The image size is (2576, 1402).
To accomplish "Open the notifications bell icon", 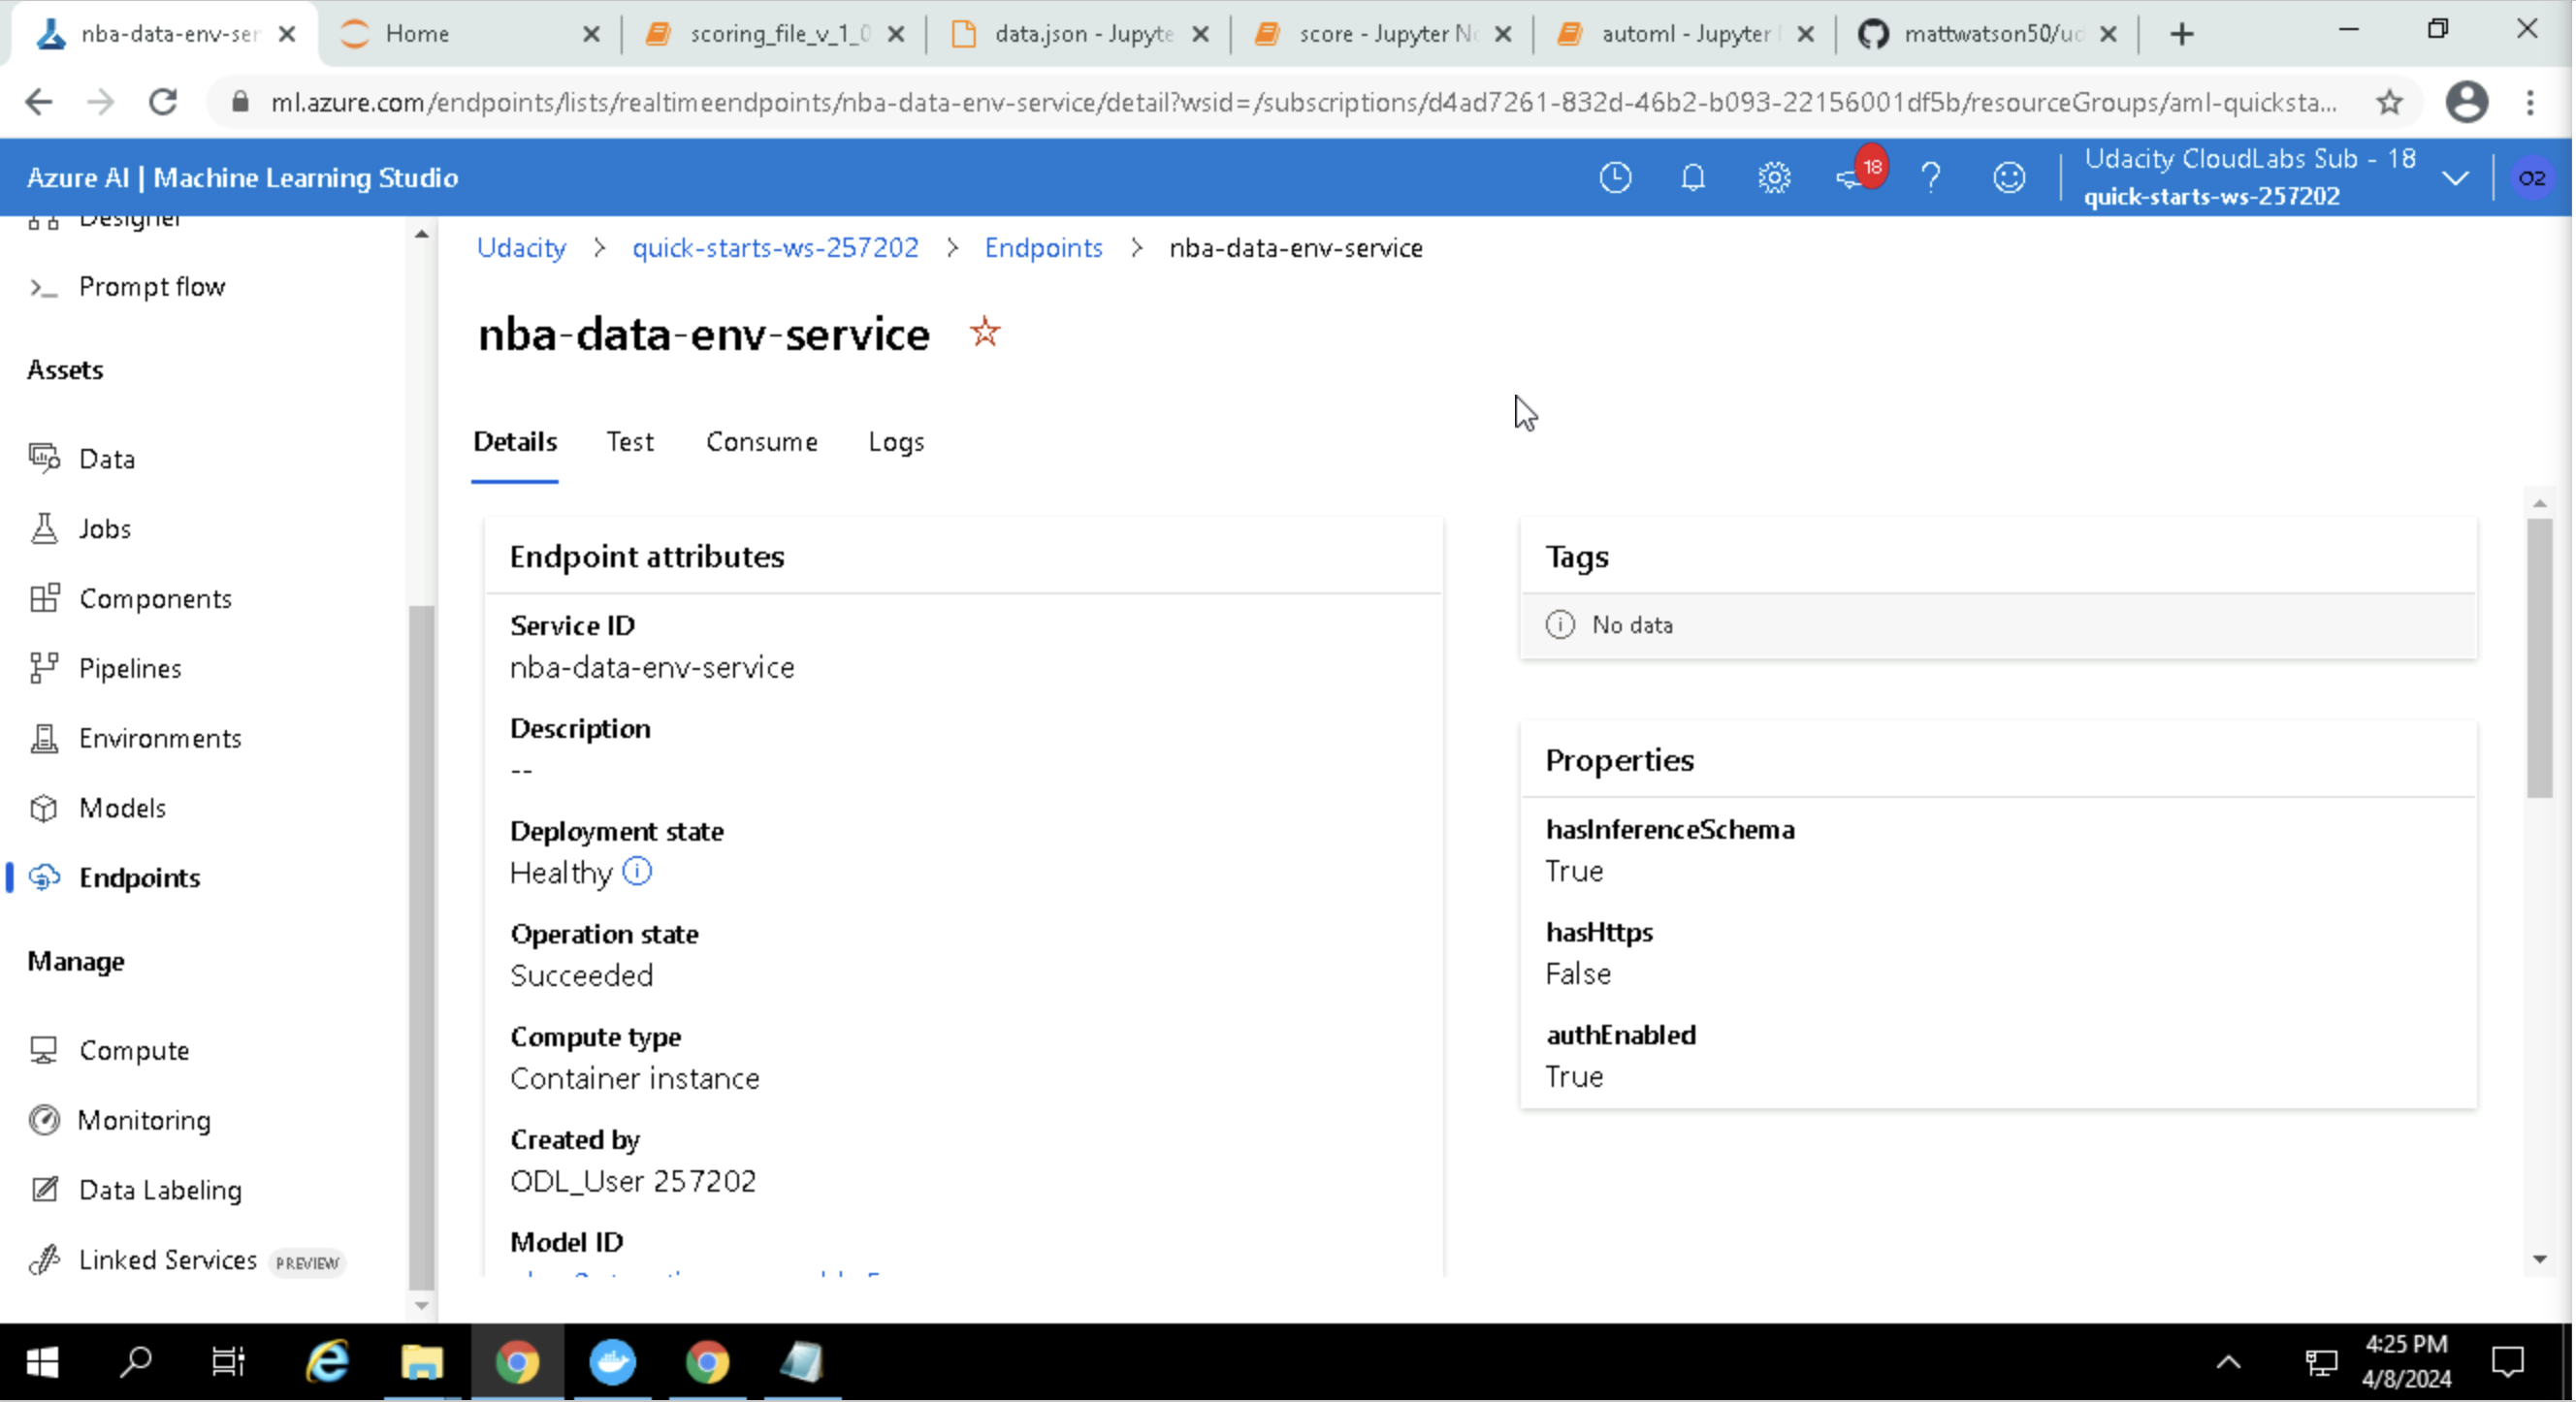I will (1692, 178).
